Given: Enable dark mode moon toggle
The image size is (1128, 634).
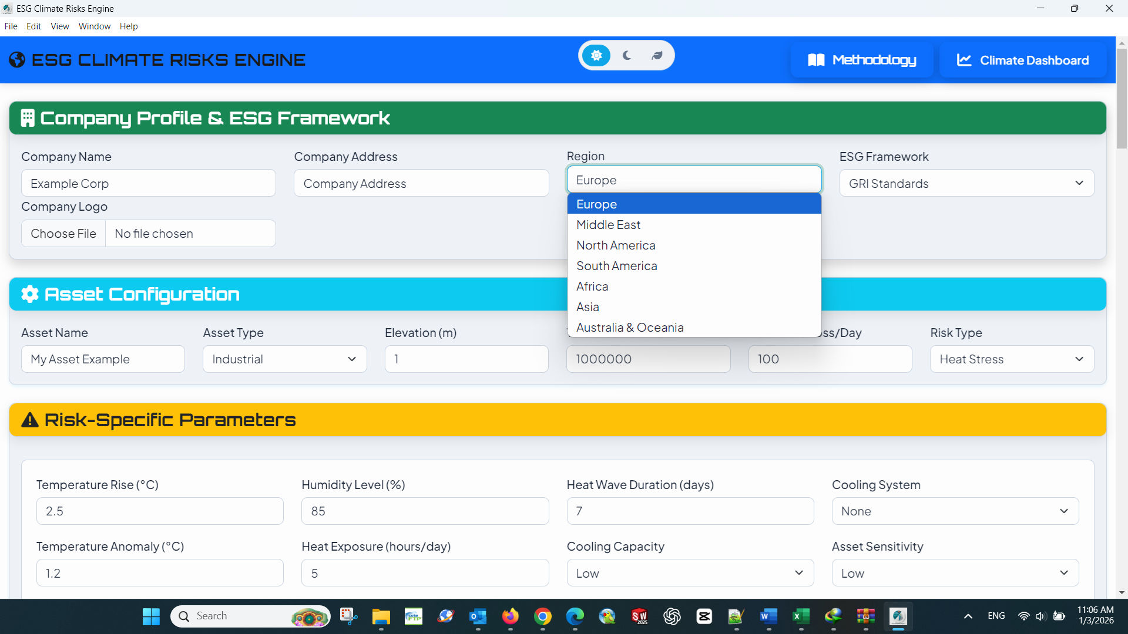Looking at the screenshot, I should coord(627,55).
